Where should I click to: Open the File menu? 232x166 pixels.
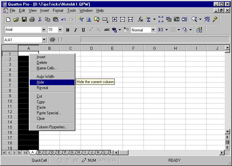[12, 10]
